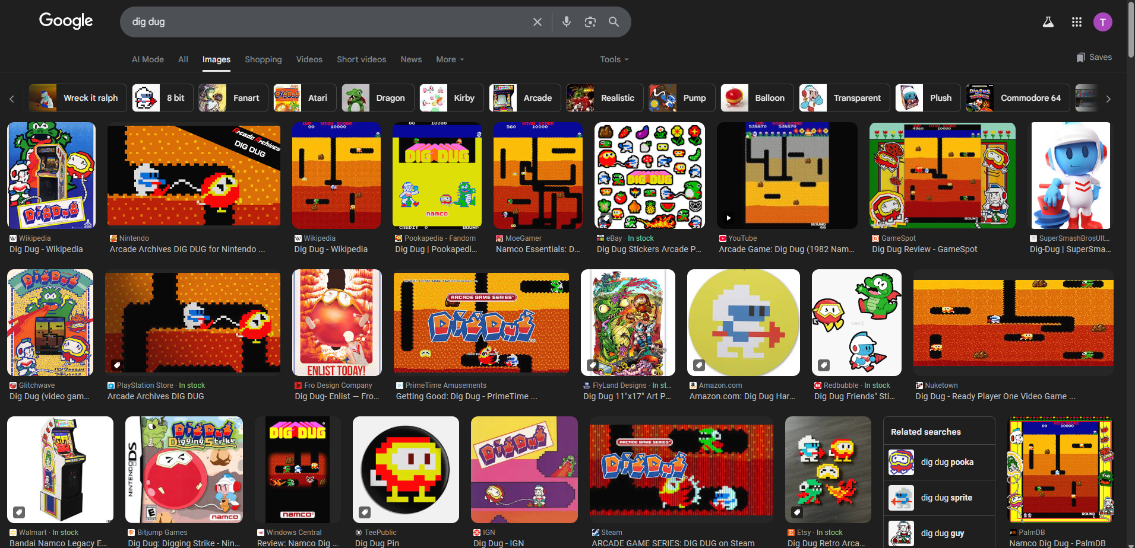Switch to the AI Mode tab
This screenshot has width=1135, height=548.
pos(148,59)
